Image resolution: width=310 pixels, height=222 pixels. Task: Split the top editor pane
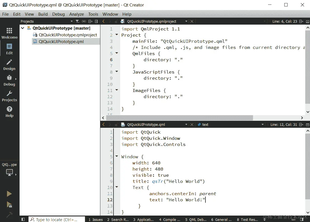click(x=301, y=21)
